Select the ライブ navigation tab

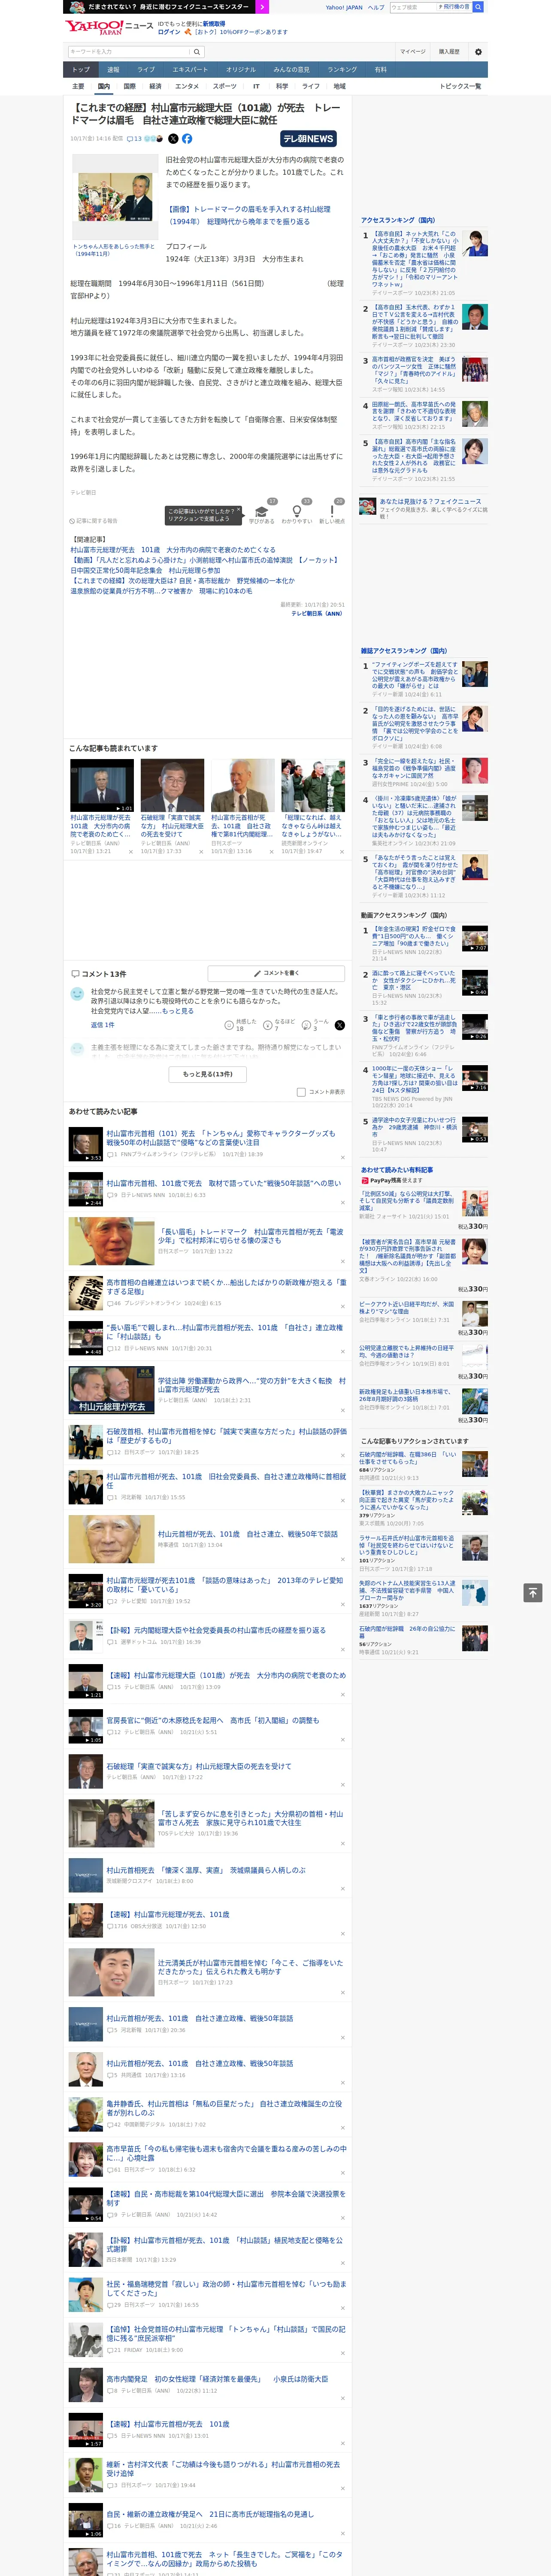146,70
